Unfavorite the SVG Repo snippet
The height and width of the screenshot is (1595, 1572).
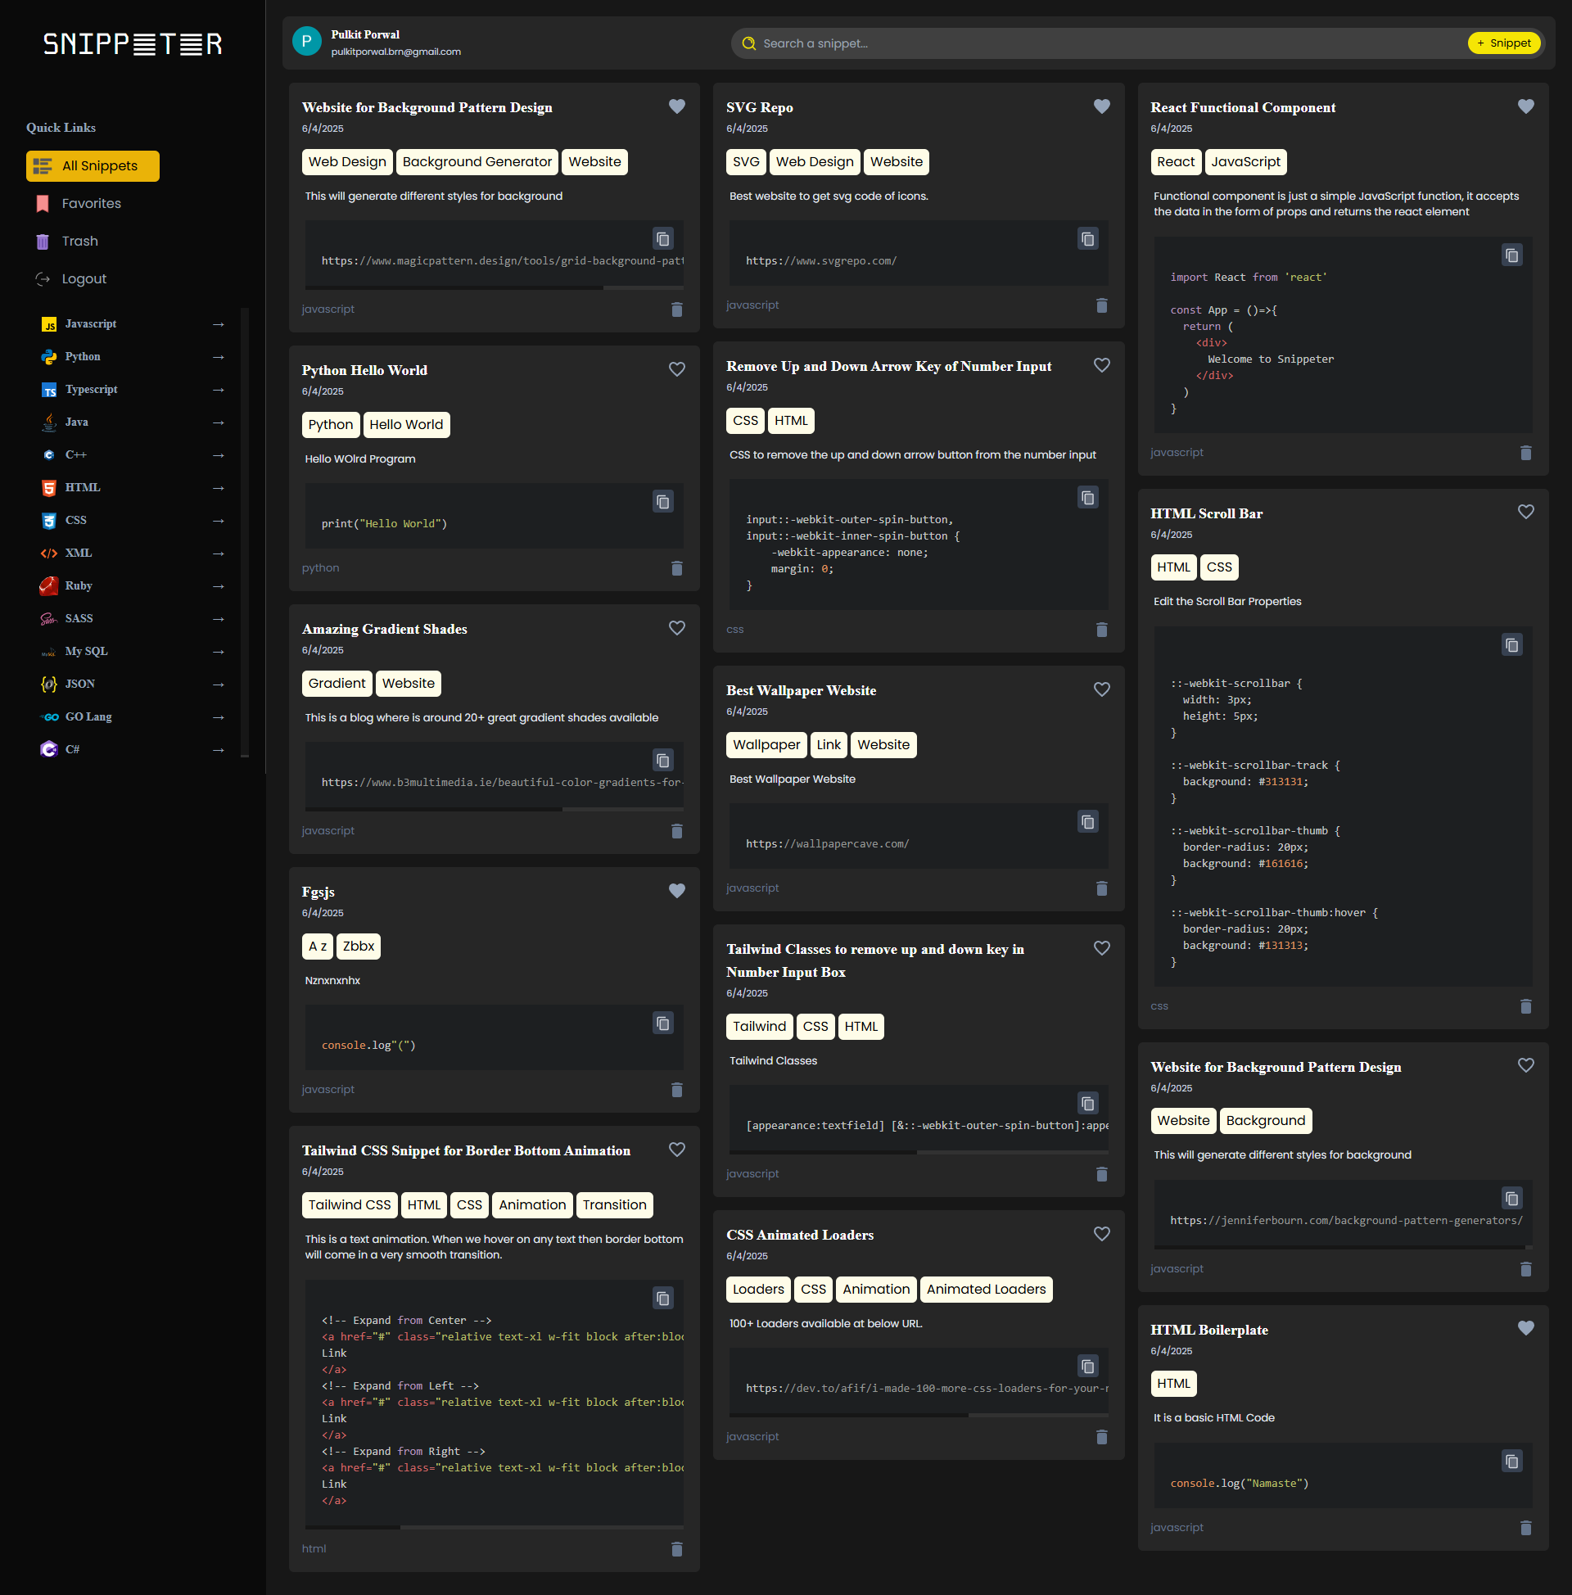[x=1100, y=106]
